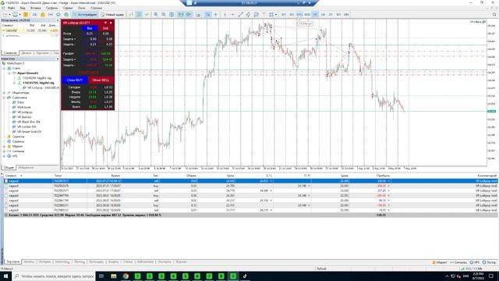The image size is (499, 281).
Task: Tile chart windows with the grid icon
Action: [x=172, y=14]
